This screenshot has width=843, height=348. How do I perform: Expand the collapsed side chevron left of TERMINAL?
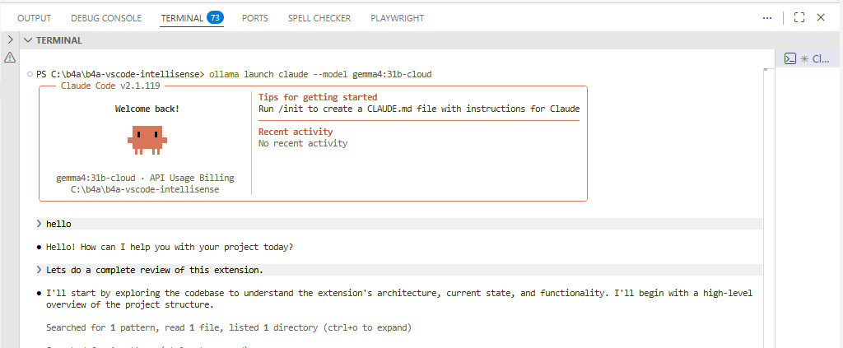10,39
